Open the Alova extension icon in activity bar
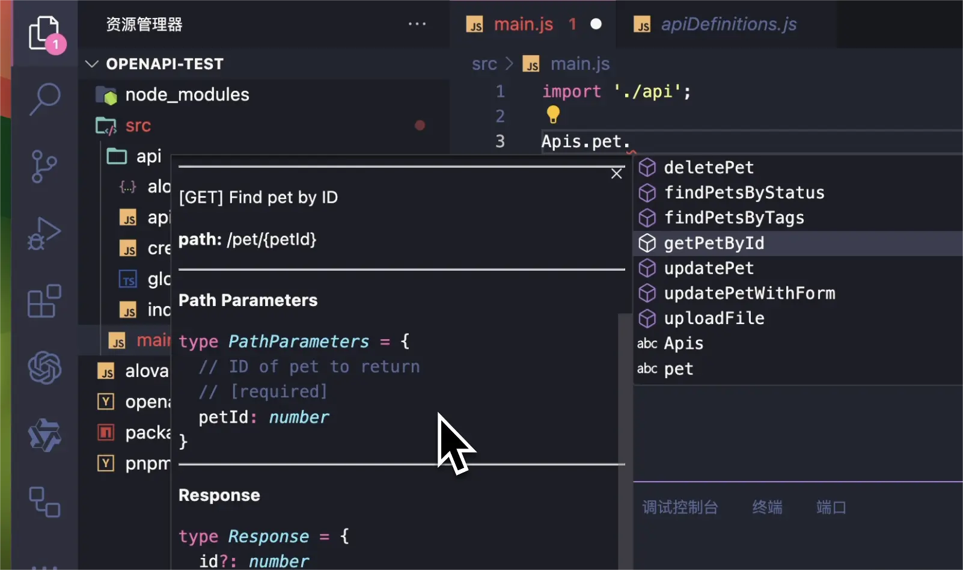963x570 pixels. click(44, 435)
